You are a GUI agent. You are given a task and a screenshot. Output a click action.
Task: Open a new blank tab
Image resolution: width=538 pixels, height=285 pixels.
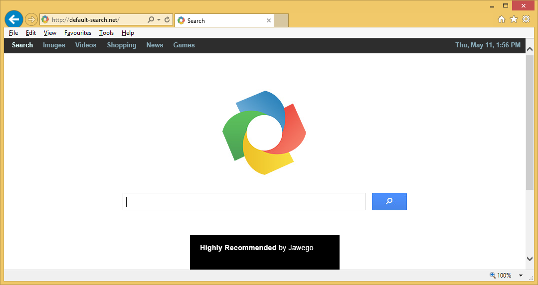[x=281, y=20]
